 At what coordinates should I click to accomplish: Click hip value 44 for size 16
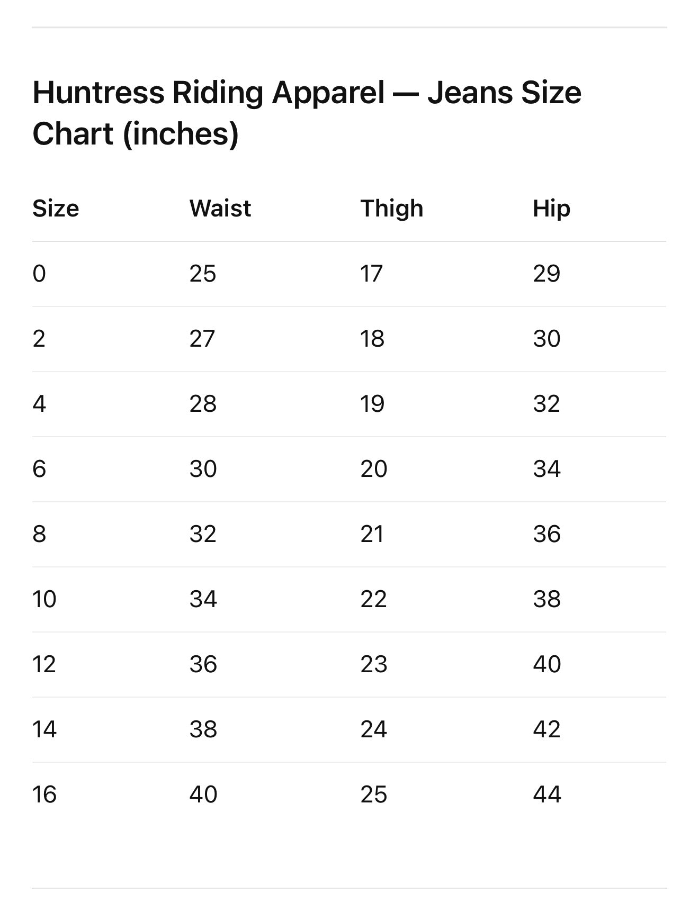click(547, 794)
